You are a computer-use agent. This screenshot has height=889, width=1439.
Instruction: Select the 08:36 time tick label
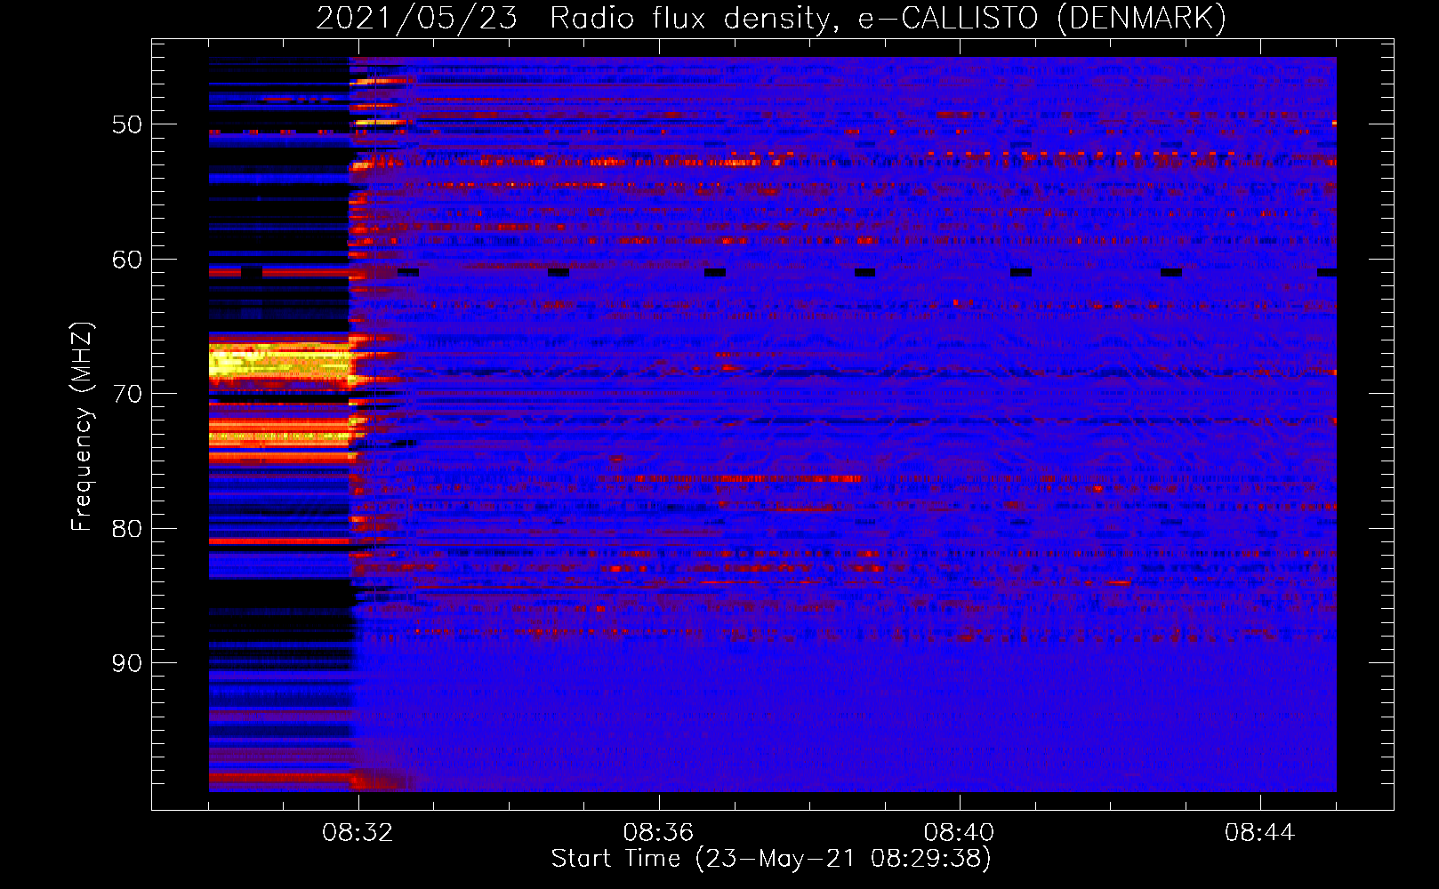tap(658, 833)
